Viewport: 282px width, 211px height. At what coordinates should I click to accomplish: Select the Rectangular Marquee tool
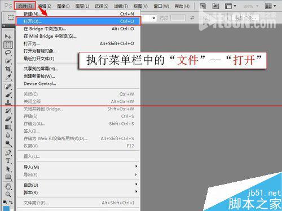8,44
